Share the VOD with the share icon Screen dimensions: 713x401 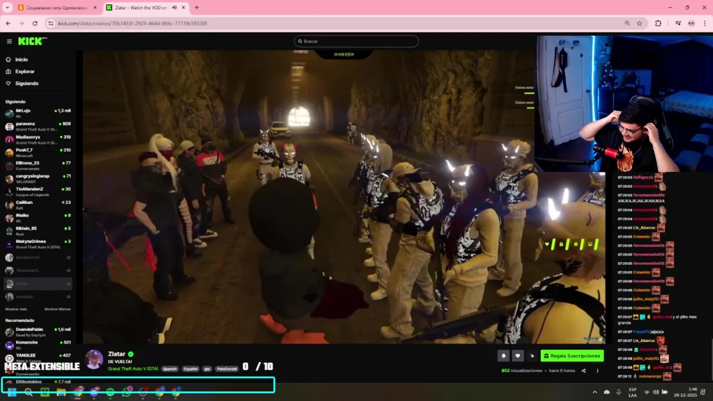(583, 370)
